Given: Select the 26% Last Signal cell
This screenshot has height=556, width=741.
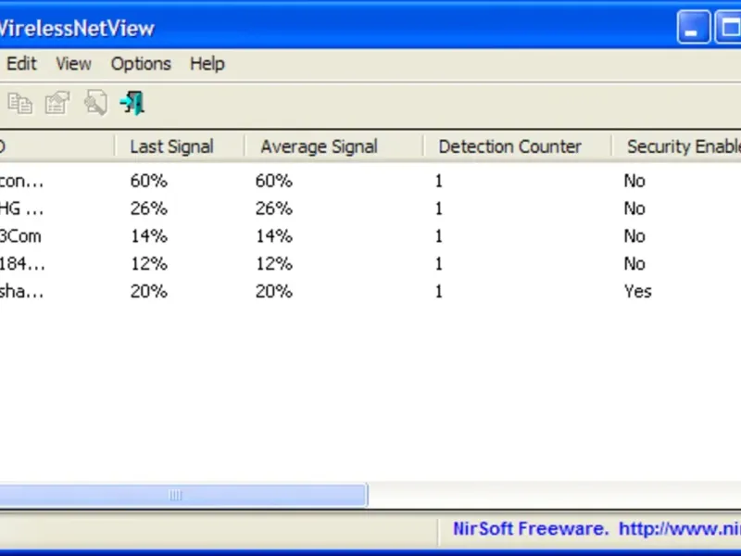Looking at the screenshot, I should pyautogui.click(x=149, y=208).
